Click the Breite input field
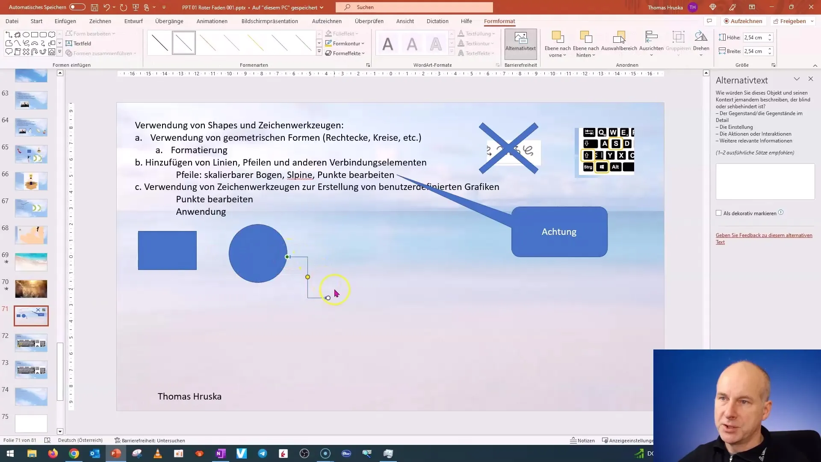Image resolution: width=821 pixels, height=462 pixels. 756,51
